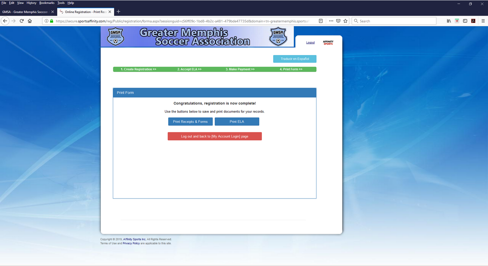Open the Firefox hamburger menu
488x266 pixels.
pos(483,21)
